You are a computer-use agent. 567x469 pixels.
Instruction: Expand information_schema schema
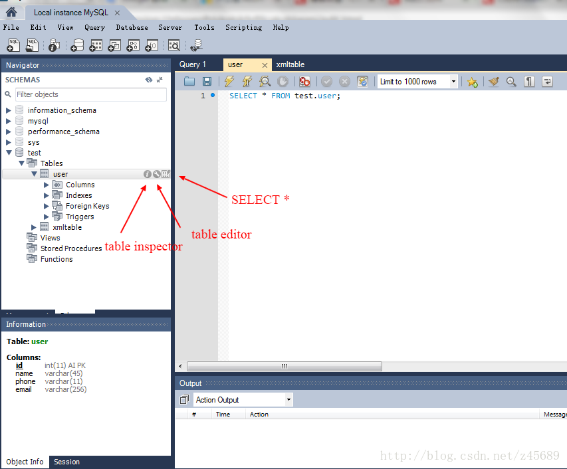click(9, 110)
